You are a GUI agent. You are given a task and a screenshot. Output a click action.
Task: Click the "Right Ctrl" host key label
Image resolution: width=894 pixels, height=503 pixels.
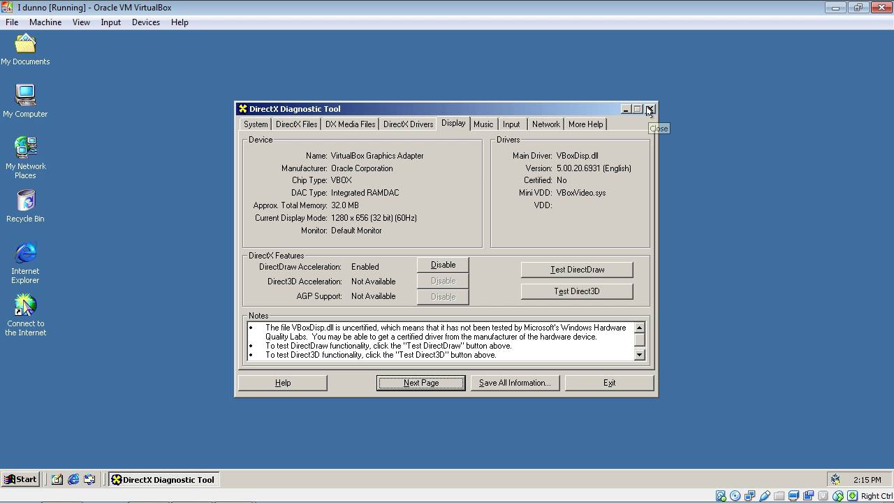(877, 496)
